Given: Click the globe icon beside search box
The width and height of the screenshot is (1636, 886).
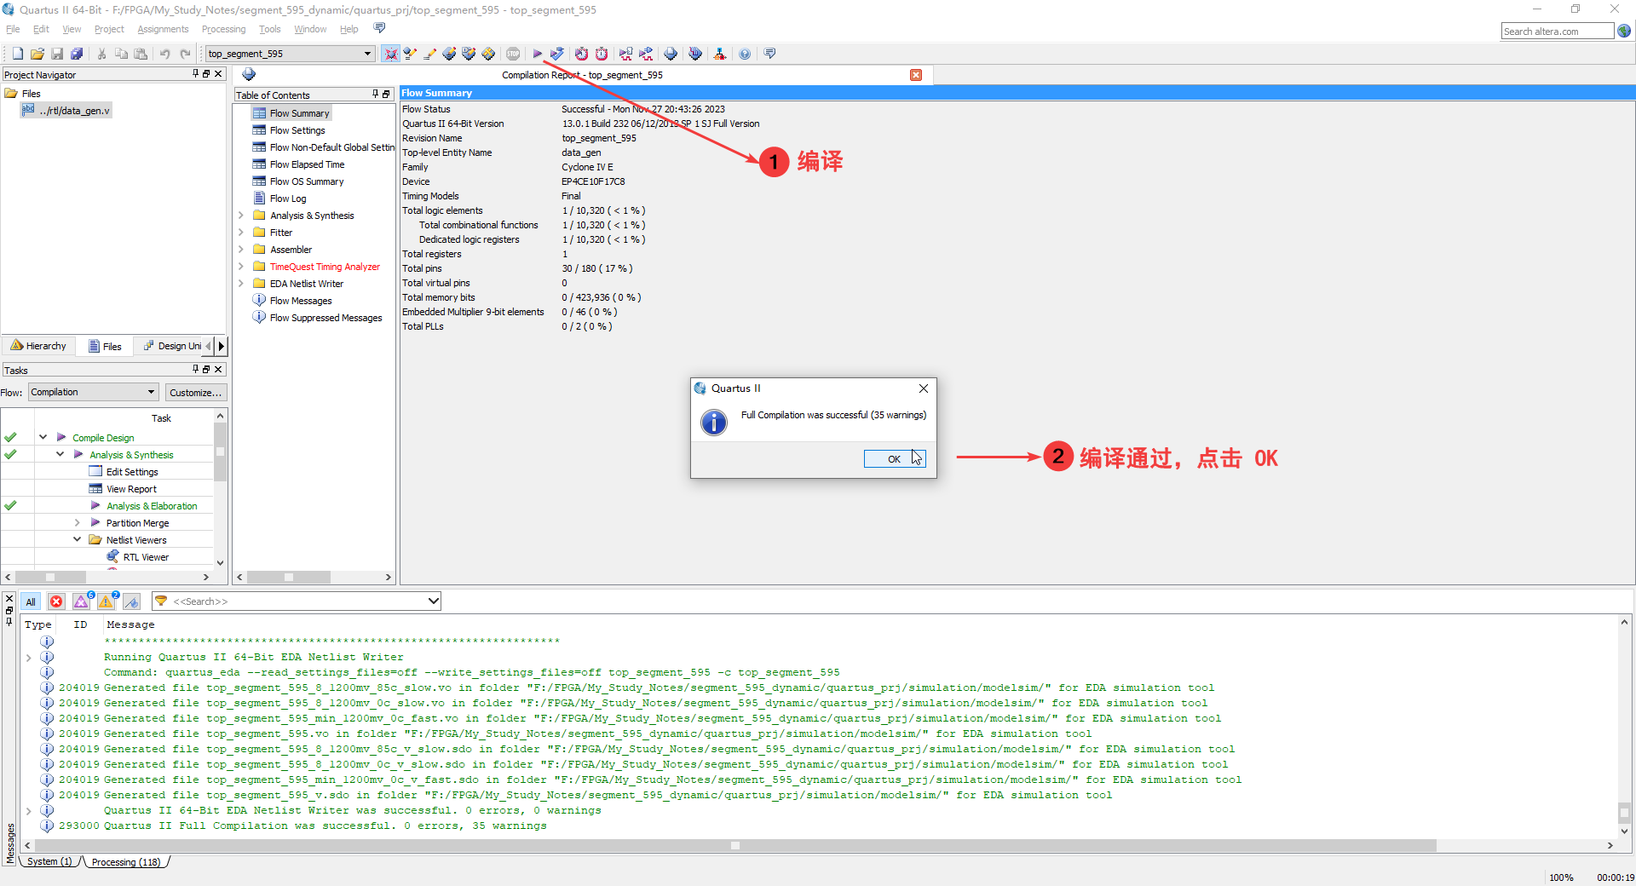Looking at the screenshot, I should pyautogui.click(x=1624, y=31).
